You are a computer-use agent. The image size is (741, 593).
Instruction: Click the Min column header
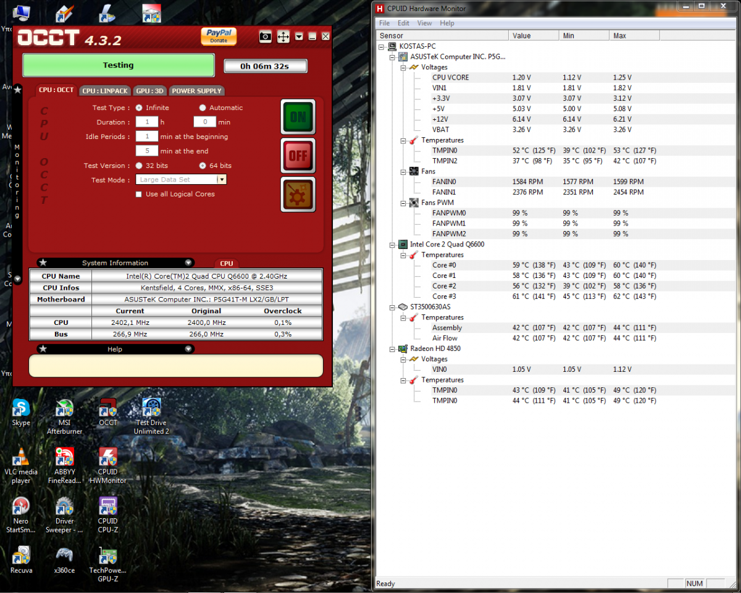coord(584,36)
